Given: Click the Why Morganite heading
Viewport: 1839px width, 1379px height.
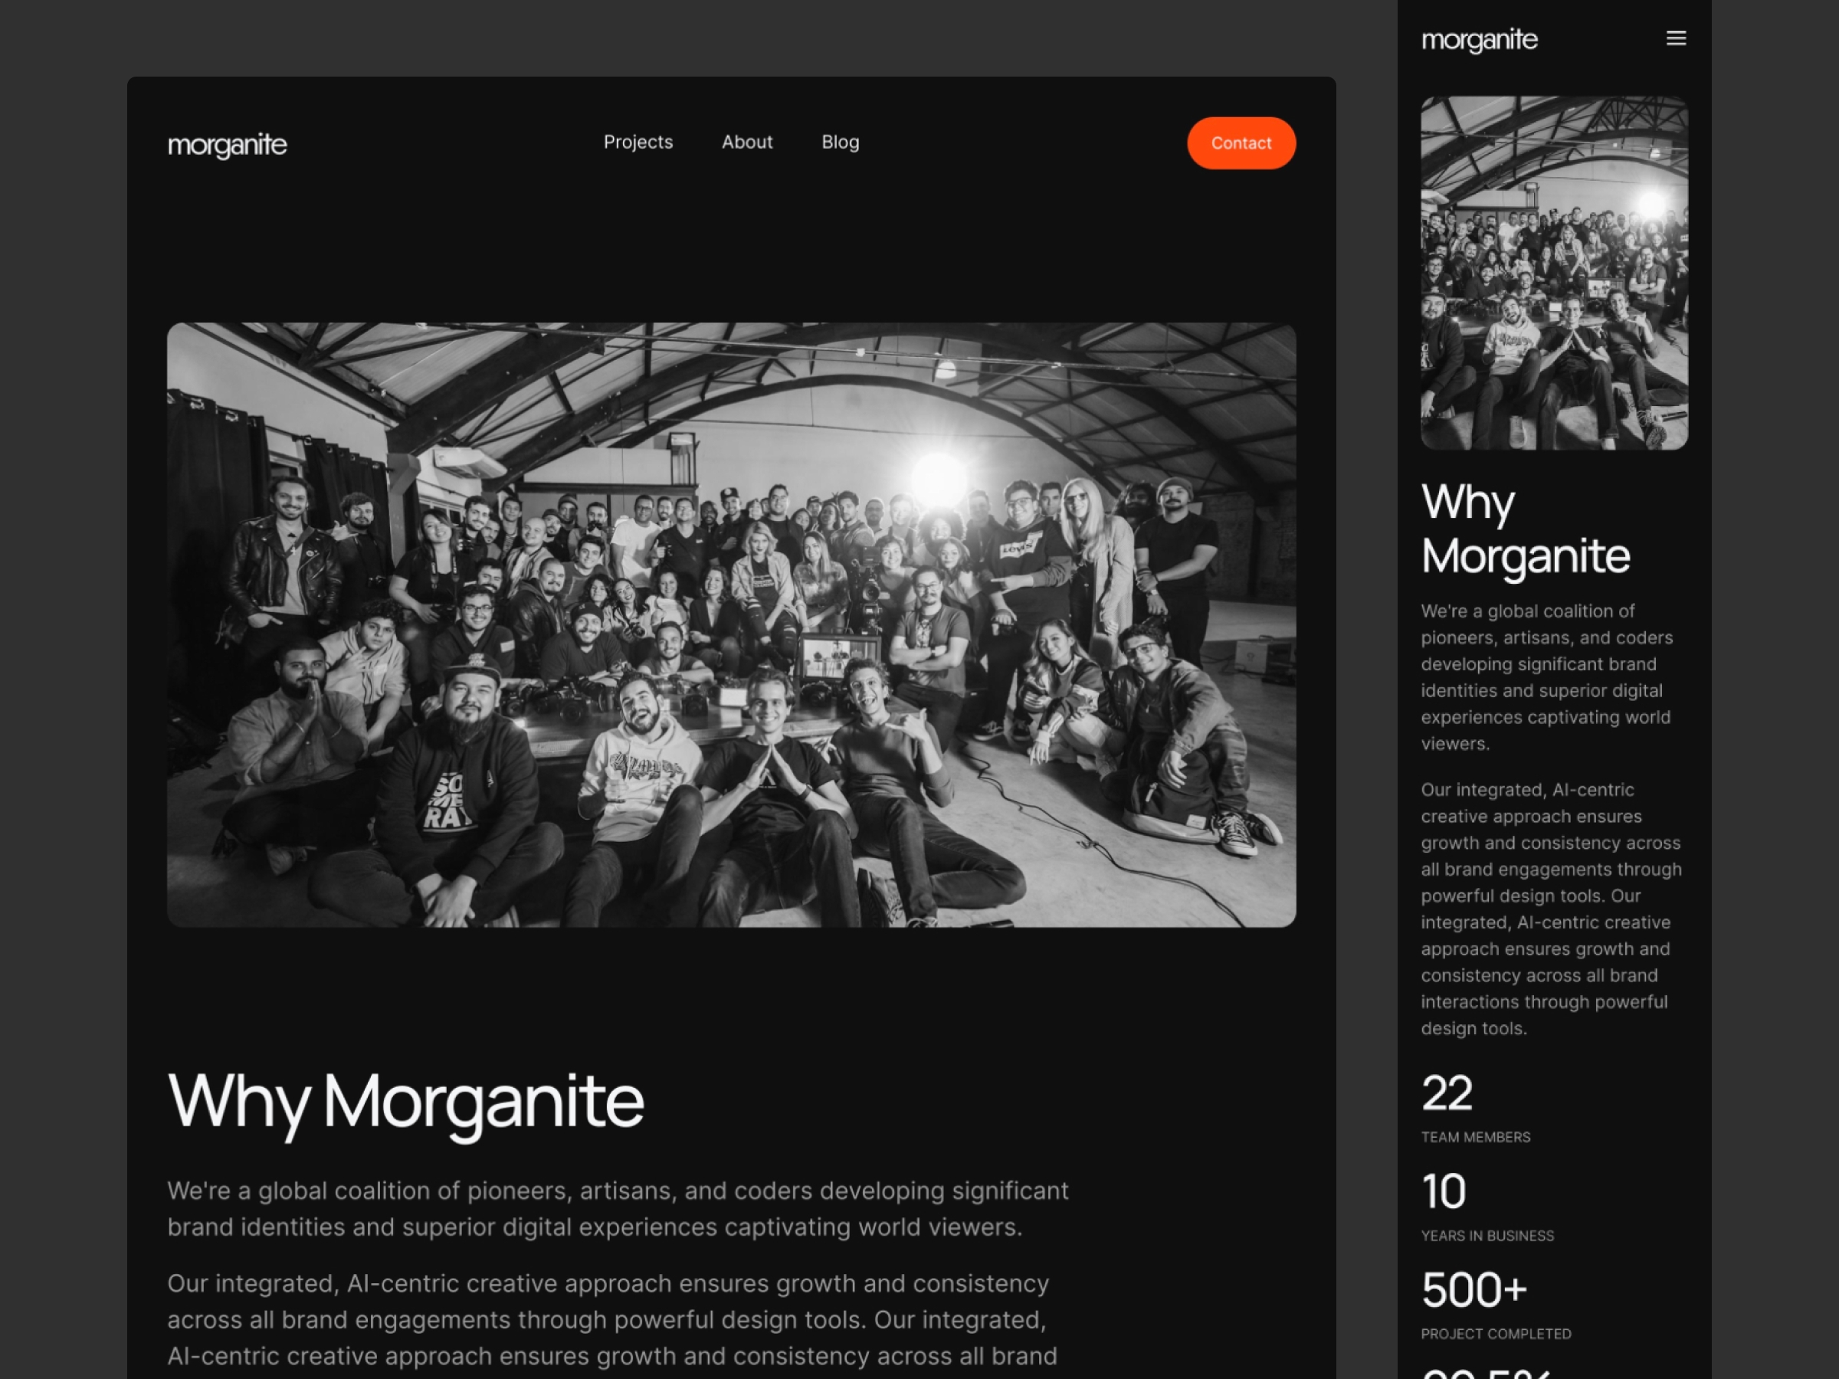Looking at the screenshot, I should (x=405, y=1101).
